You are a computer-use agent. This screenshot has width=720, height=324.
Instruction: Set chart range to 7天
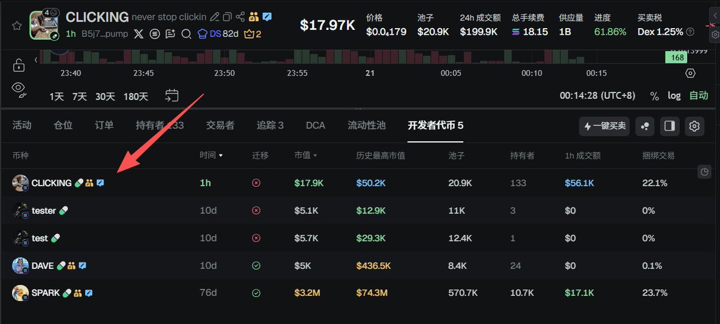80,96
